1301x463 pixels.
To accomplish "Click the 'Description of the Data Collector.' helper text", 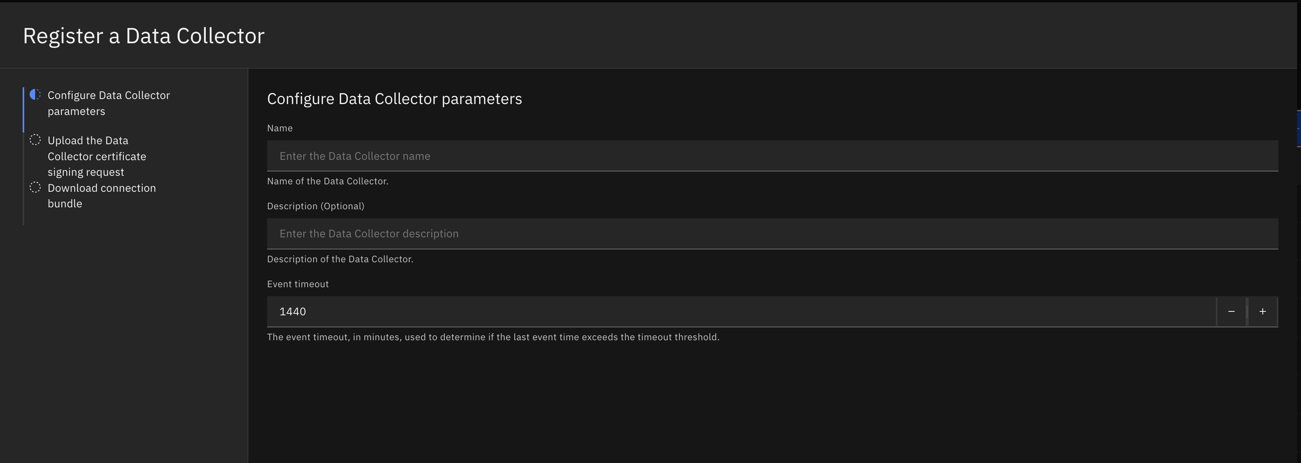I will point(340,259).
